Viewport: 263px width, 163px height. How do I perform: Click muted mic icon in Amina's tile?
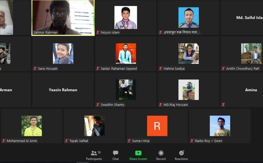pos(223,104)
